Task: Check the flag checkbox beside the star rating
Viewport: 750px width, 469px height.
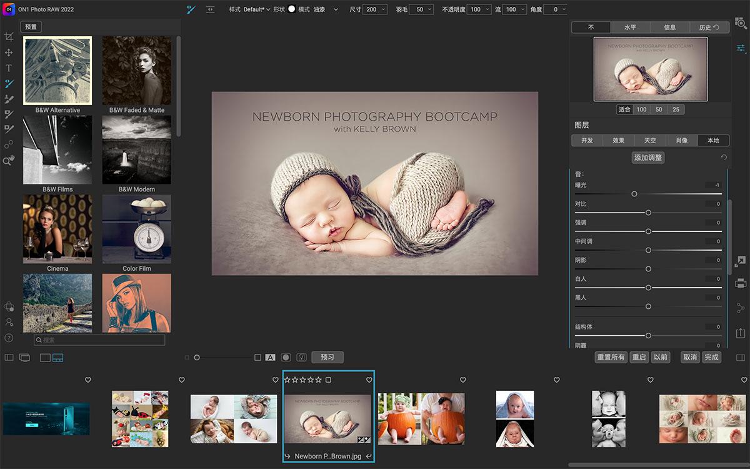Action: [x=327, y=379]
